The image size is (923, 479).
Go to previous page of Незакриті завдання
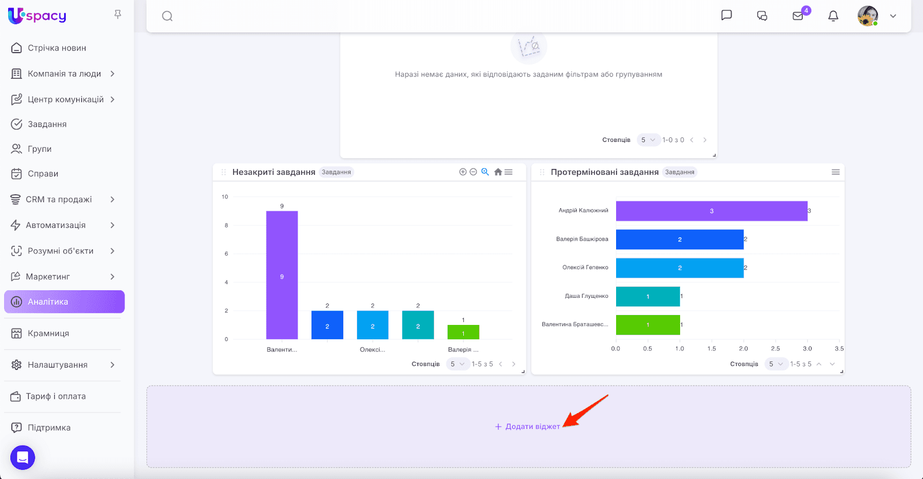click(x=501, y=364)
